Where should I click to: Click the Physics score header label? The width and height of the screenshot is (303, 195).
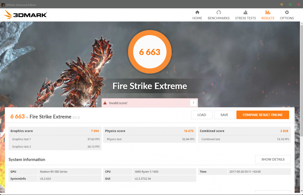[115, 131]
